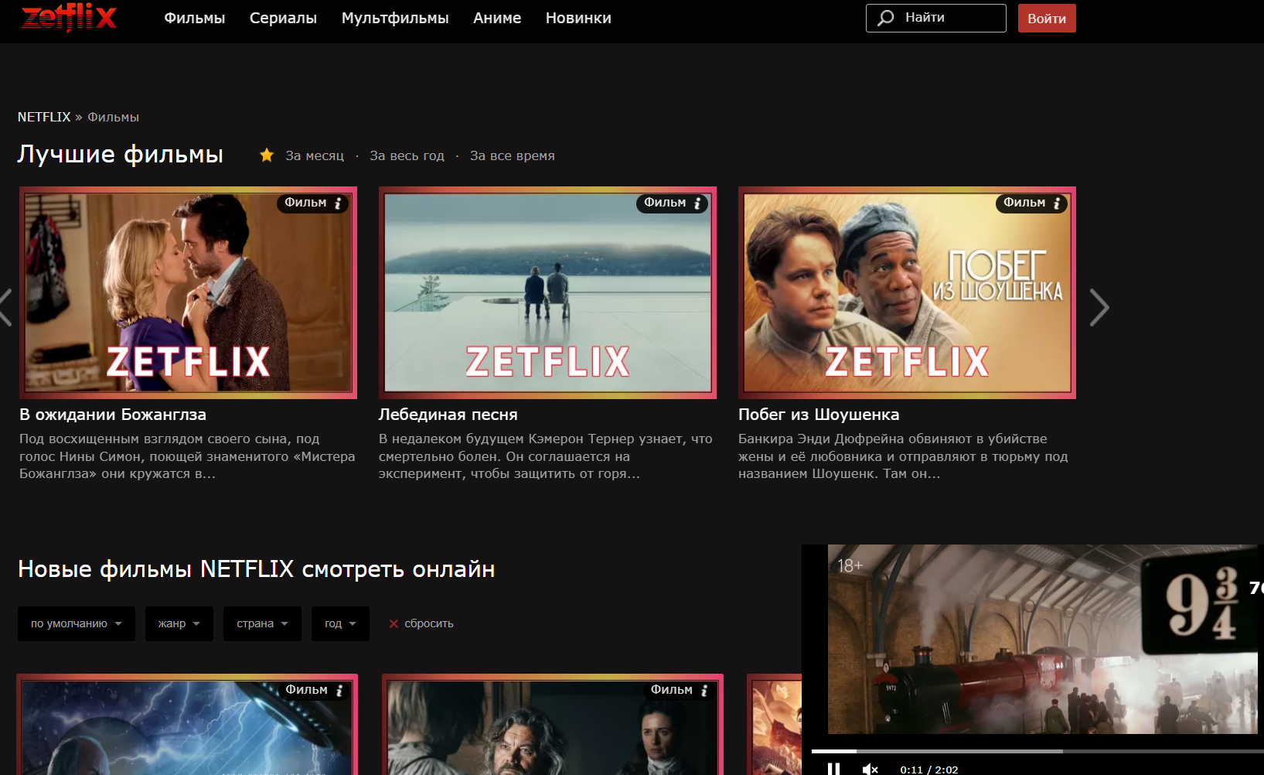This screenshot has width=1264, height=775.
Task: Open the Сериалы menu item
Action: 283,18
